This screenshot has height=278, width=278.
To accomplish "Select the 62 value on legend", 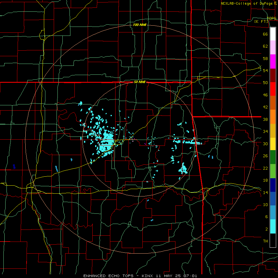I will (x=265, y=46).
